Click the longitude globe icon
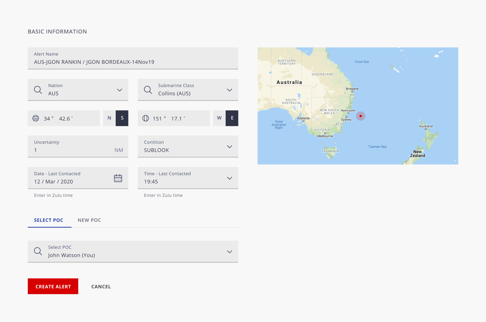The width and height of the screenshot is (486, 322). [x=146, y=118]
